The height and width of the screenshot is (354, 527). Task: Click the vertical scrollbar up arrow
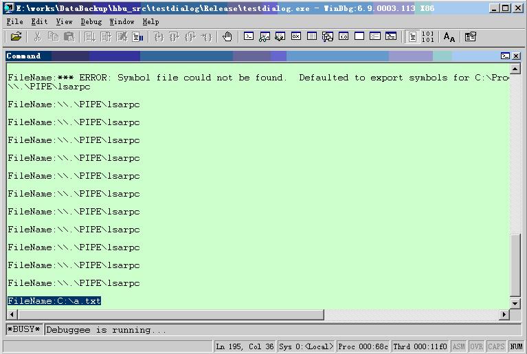pyautogui.click(x=515, y=69)
